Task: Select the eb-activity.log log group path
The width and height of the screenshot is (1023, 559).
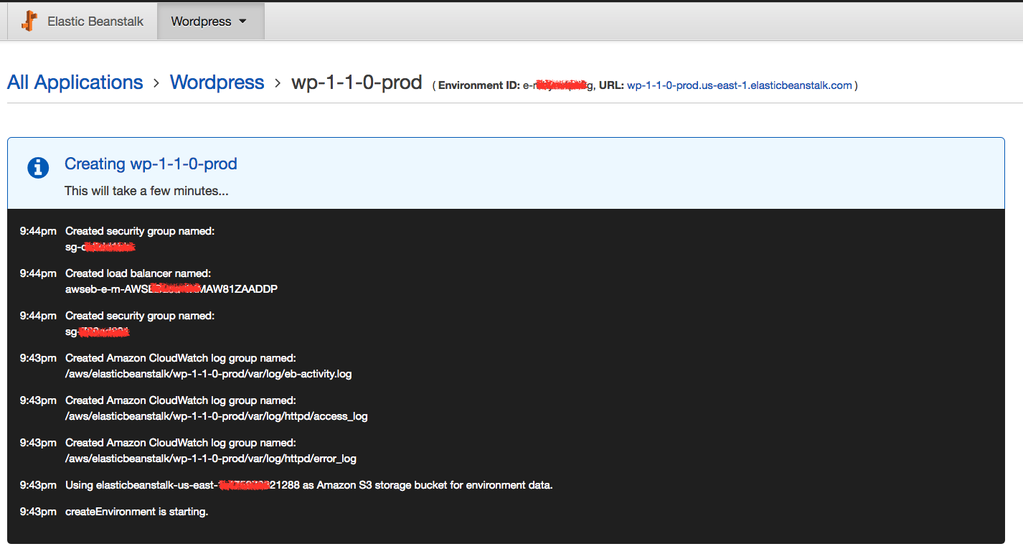Action: click(209, 374)
